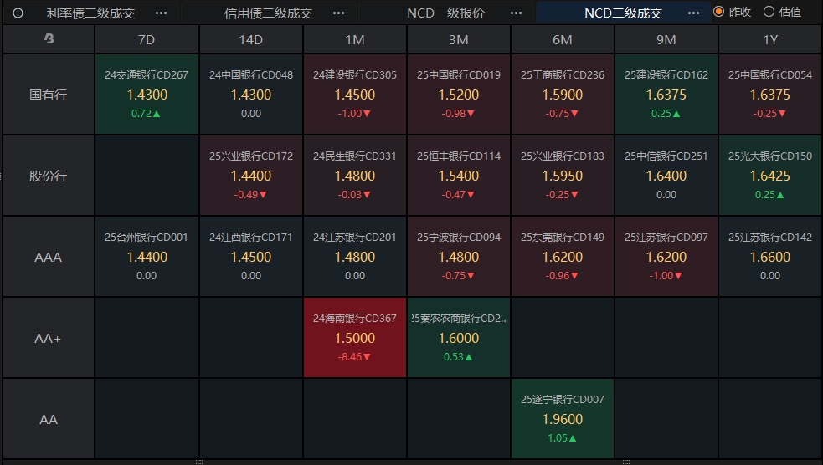The height and width of the screenshot is (465, 823).
Task: Open 25江苏银行CD142 cell
Action: 770,257
